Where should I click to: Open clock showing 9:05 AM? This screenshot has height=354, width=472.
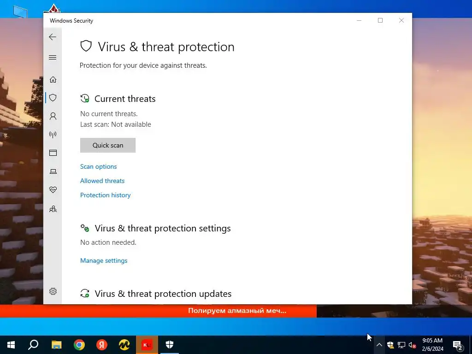[432, 345]
